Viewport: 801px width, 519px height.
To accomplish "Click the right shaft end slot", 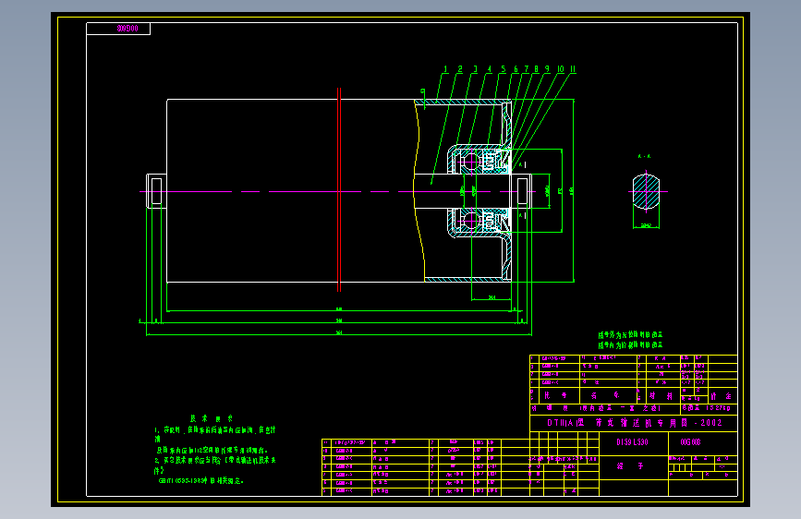I will coord(523,191).
